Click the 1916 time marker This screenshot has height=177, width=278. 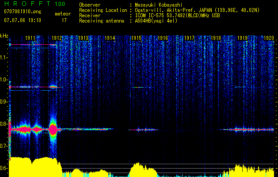pyautogui.click(x=163, y=38)
